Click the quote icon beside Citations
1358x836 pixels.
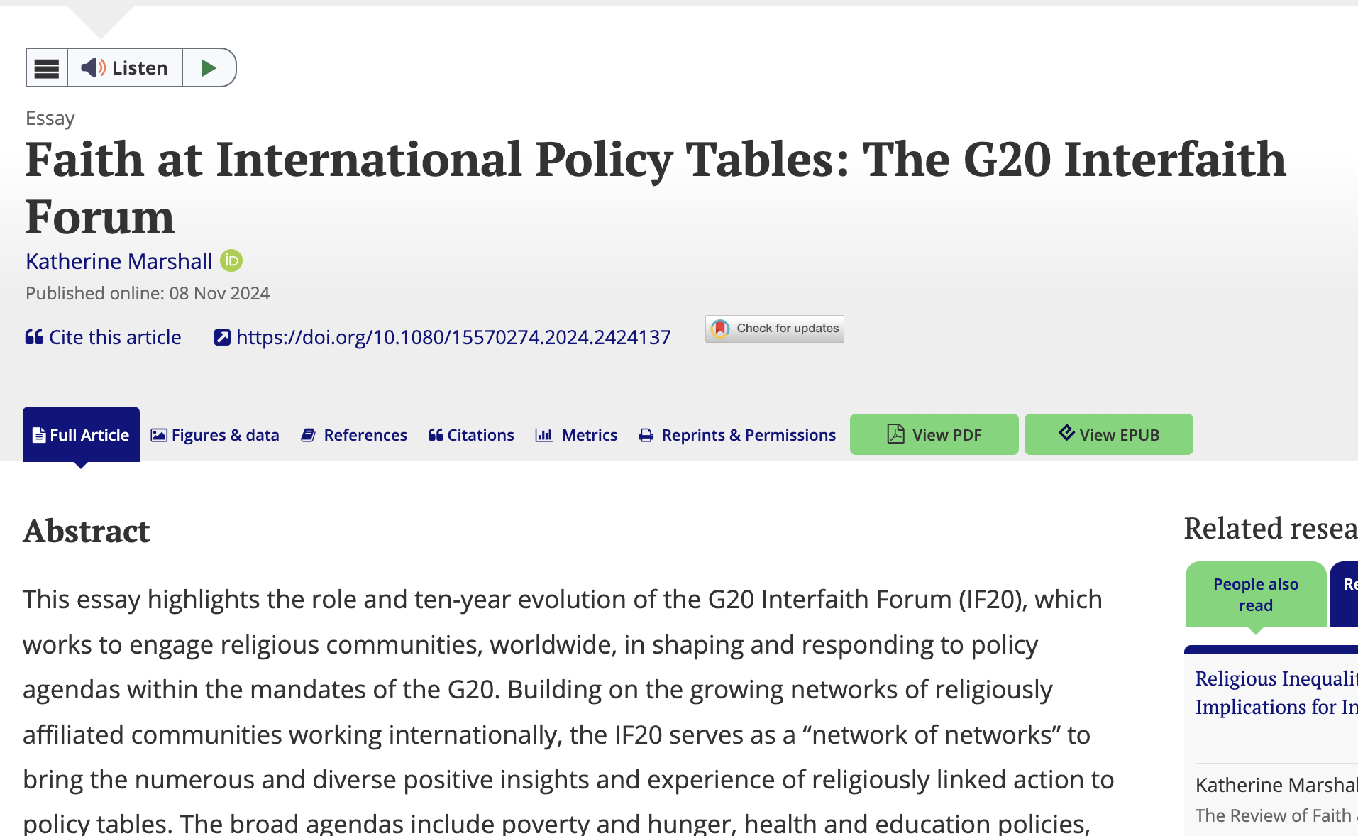tap(436, 435)
